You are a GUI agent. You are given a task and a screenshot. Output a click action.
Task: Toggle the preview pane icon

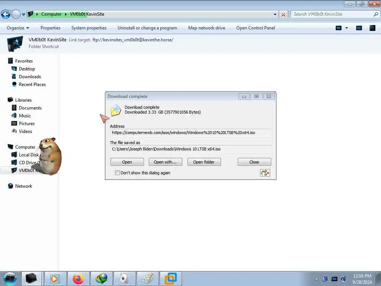tap(359, 28)
